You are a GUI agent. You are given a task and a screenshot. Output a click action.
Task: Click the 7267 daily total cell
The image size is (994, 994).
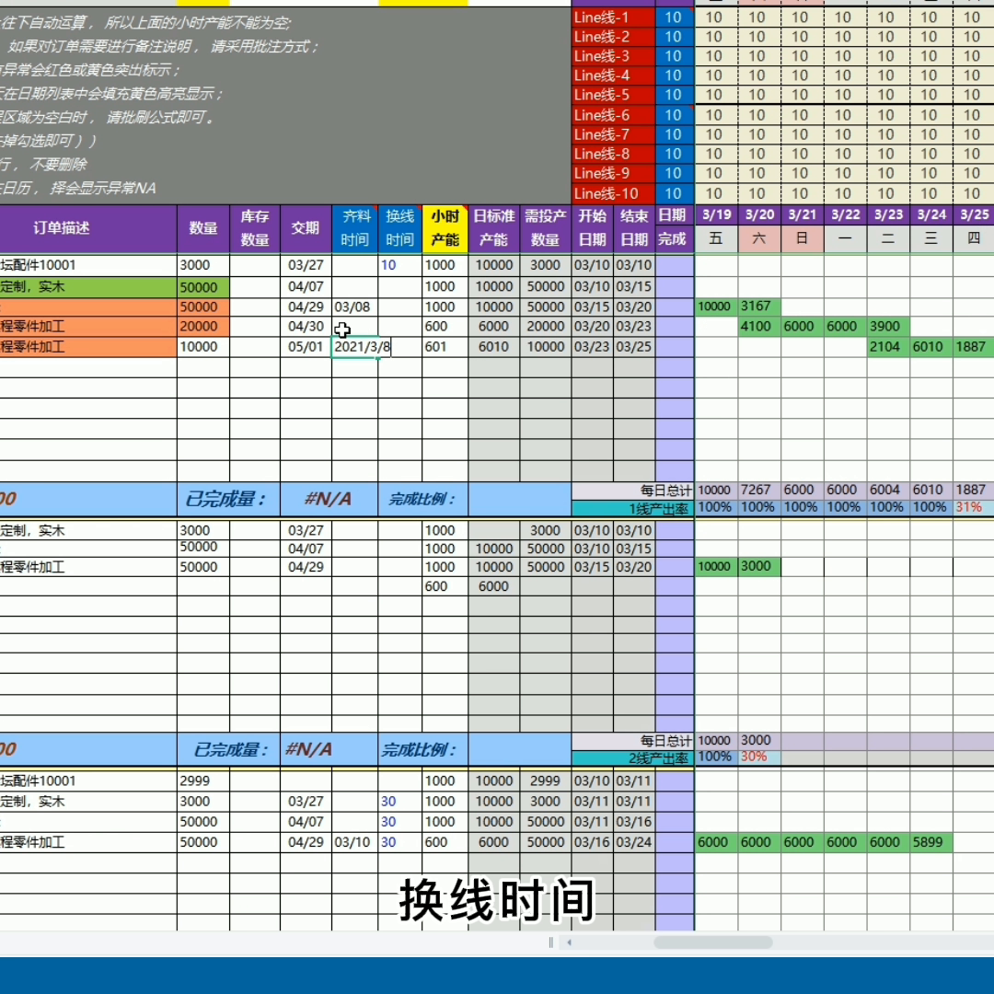tap(759, 490)
